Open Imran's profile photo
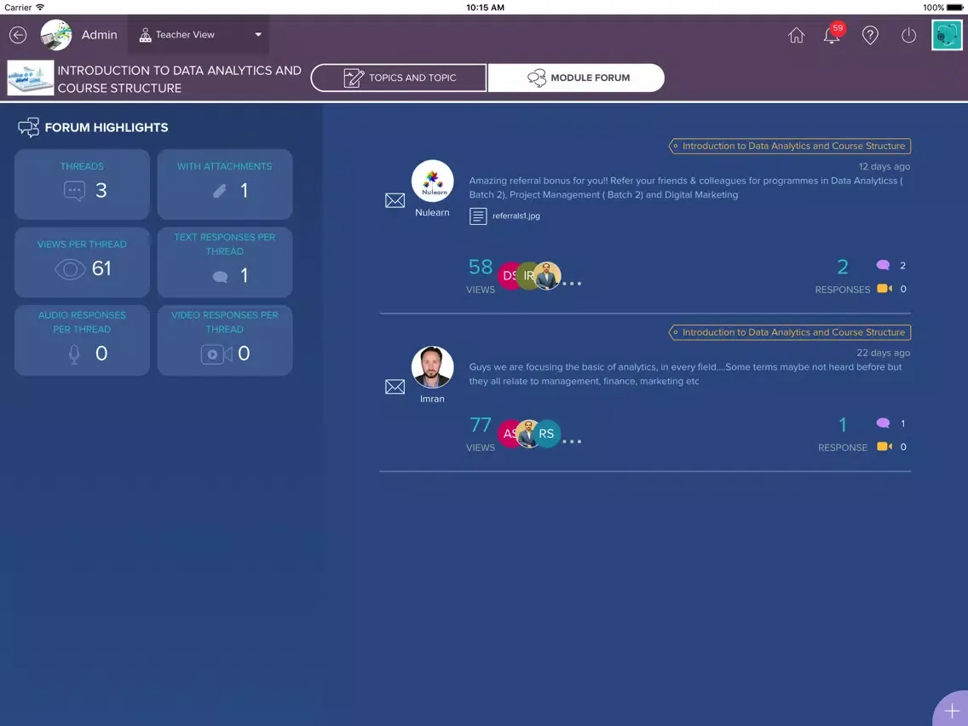This screenshot has width=968, height=726. tap(432, 367)
